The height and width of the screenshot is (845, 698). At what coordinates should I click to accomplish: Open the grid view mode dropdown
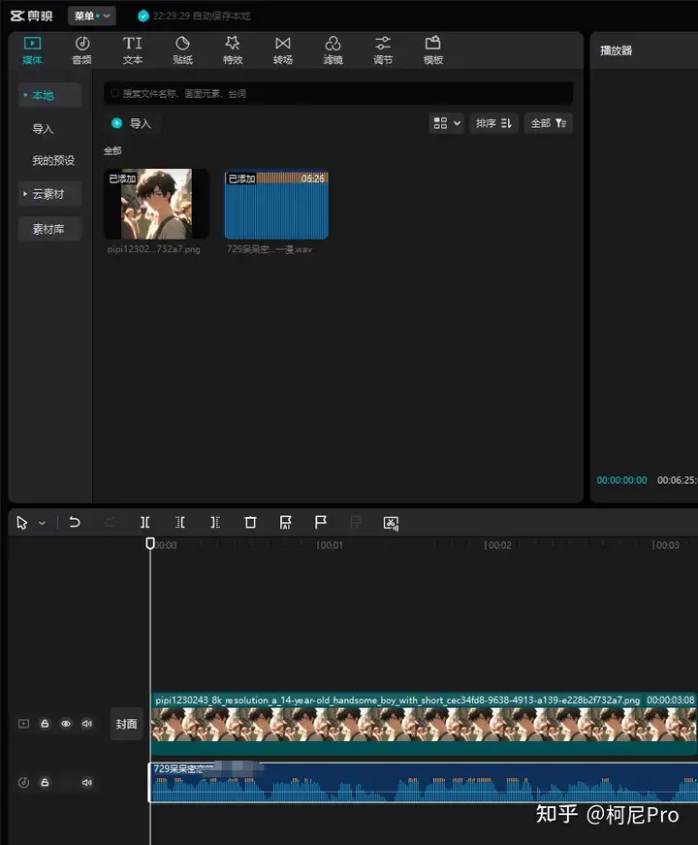447,123
